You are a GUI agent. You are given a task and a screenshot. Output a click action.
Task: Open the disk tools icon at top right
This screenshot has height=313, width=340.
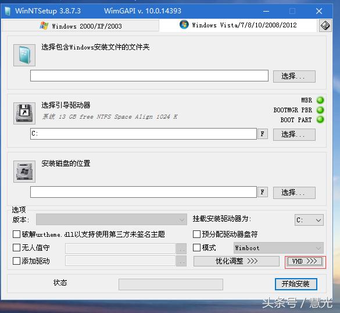click(325, 26)
